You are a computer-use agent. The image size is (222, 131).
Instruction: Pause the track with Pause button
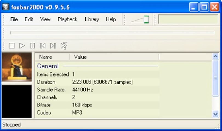coord(32,46)
